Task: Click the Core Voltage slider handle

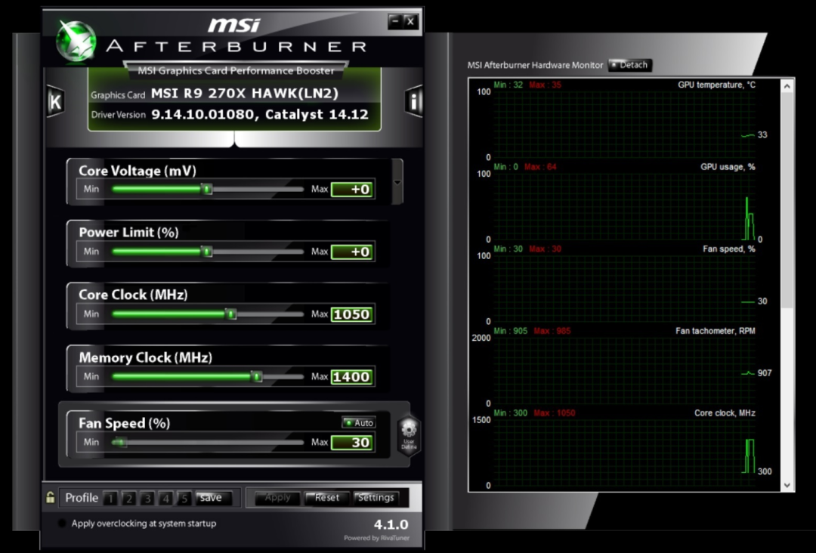Action: [207, 189]
